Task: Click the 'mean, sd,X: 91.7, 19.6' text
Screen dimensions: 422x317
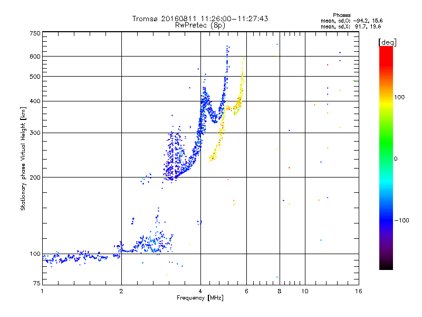Action: click(351, 26)
